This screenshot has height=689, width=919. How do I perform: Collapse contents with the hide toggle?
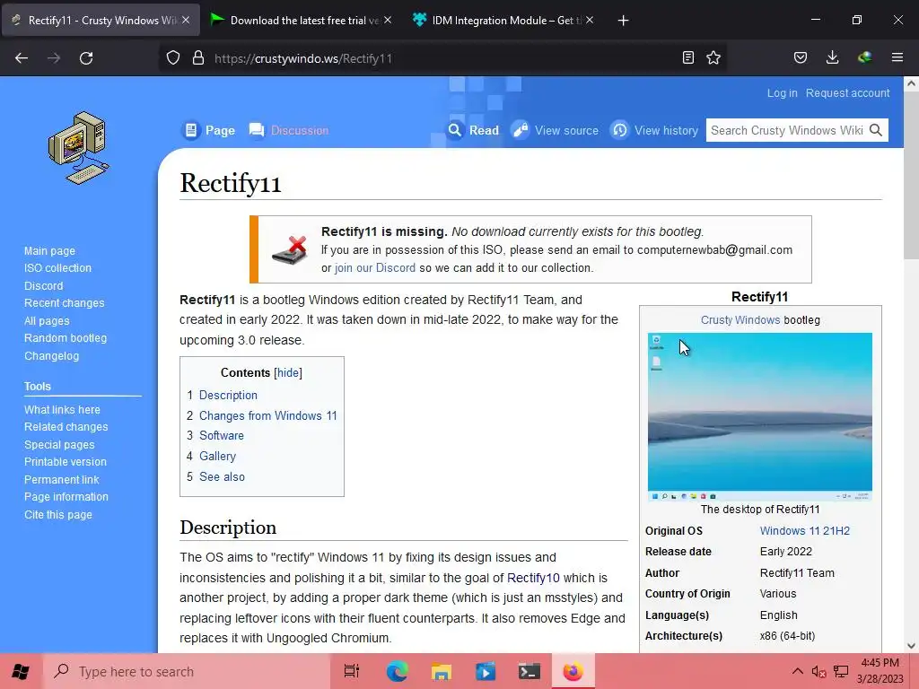click(x=288, y=372)
